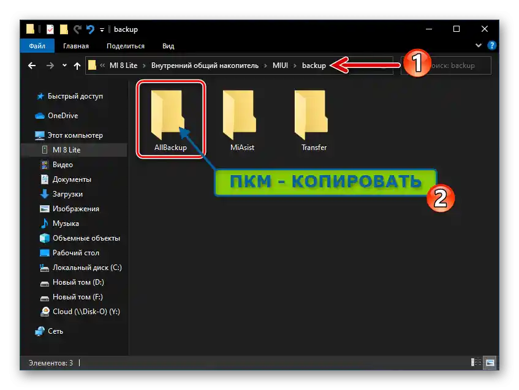Open Объемные объекты in the sidebar

point(80,238)
